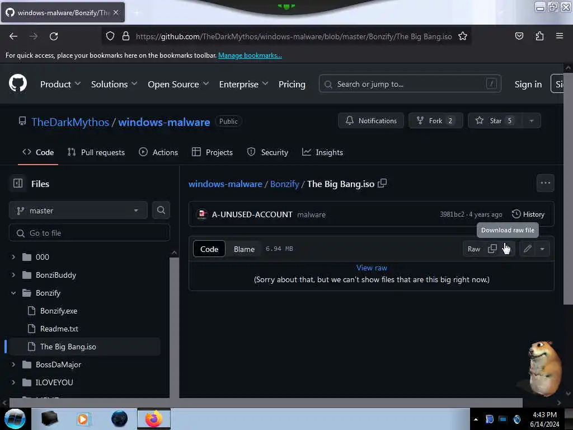Download raw file icon button
Viewport: 573px width, 430px height.
(x=507, y=249)
